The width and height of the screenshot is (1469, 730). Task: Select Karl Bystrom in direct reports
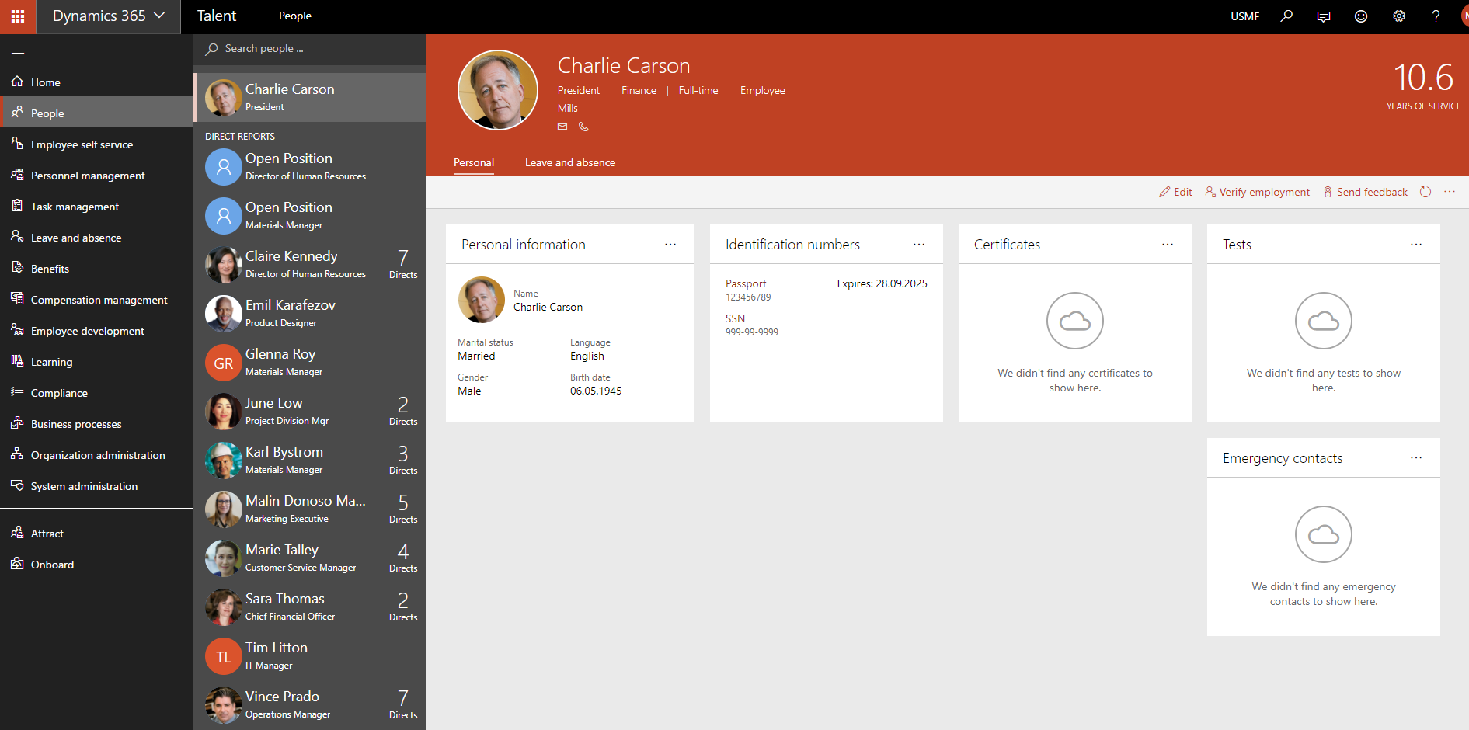tap(310, 460)
